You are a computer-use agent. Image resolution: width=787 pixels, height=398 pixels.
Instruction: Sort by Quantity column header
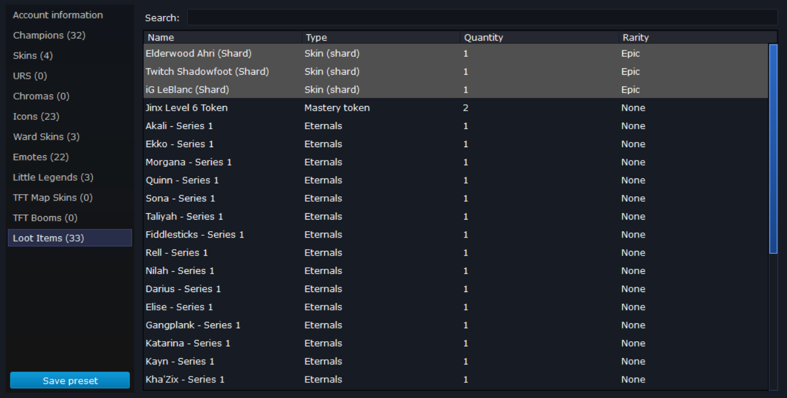point(540,38)
